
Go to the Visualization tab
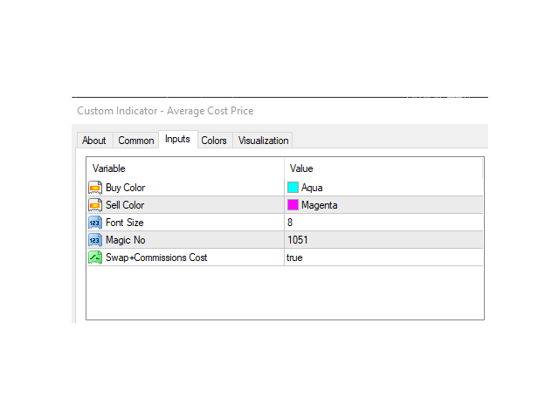263,141
